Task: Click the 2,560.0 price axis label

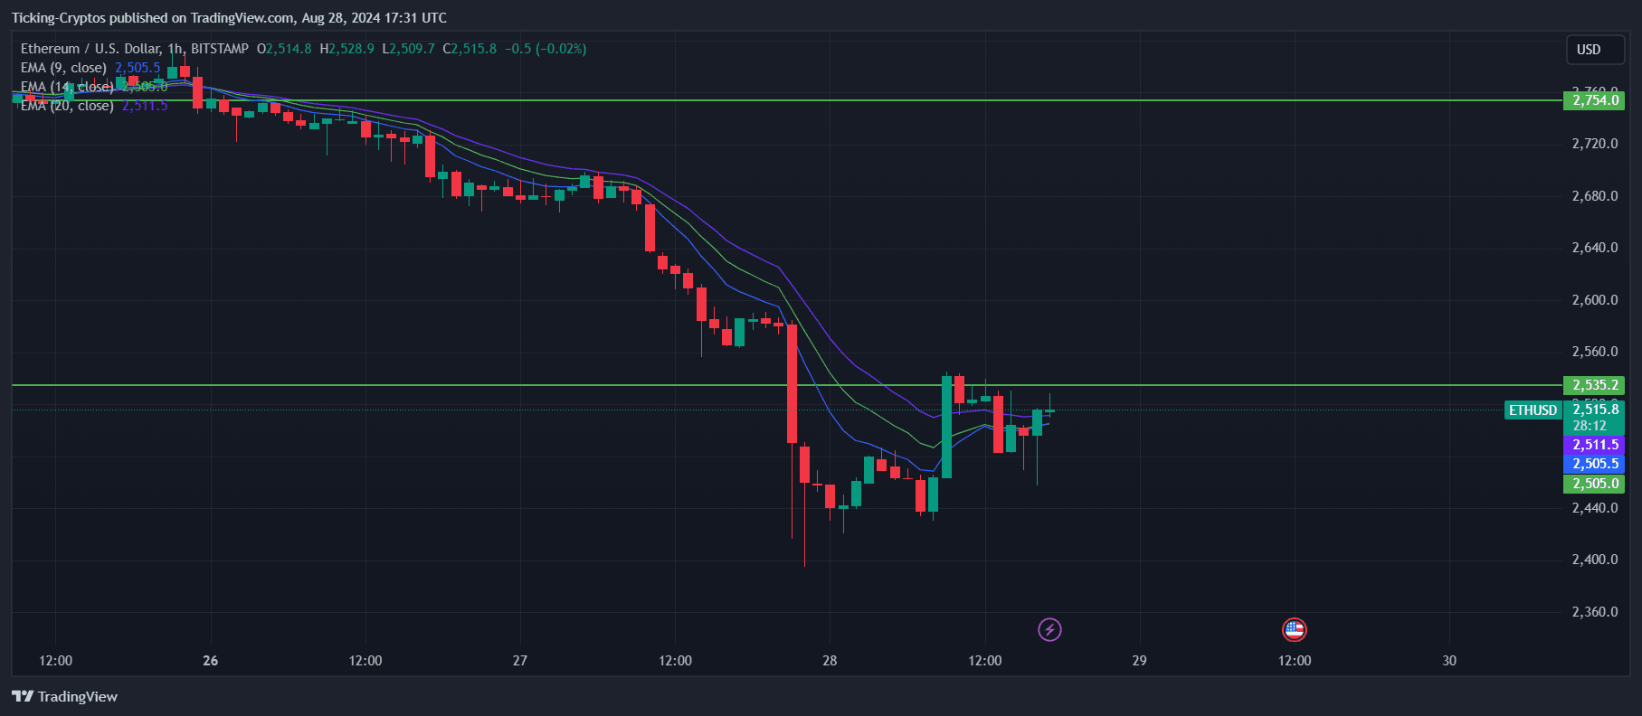Action: [x=1595, y=352]
